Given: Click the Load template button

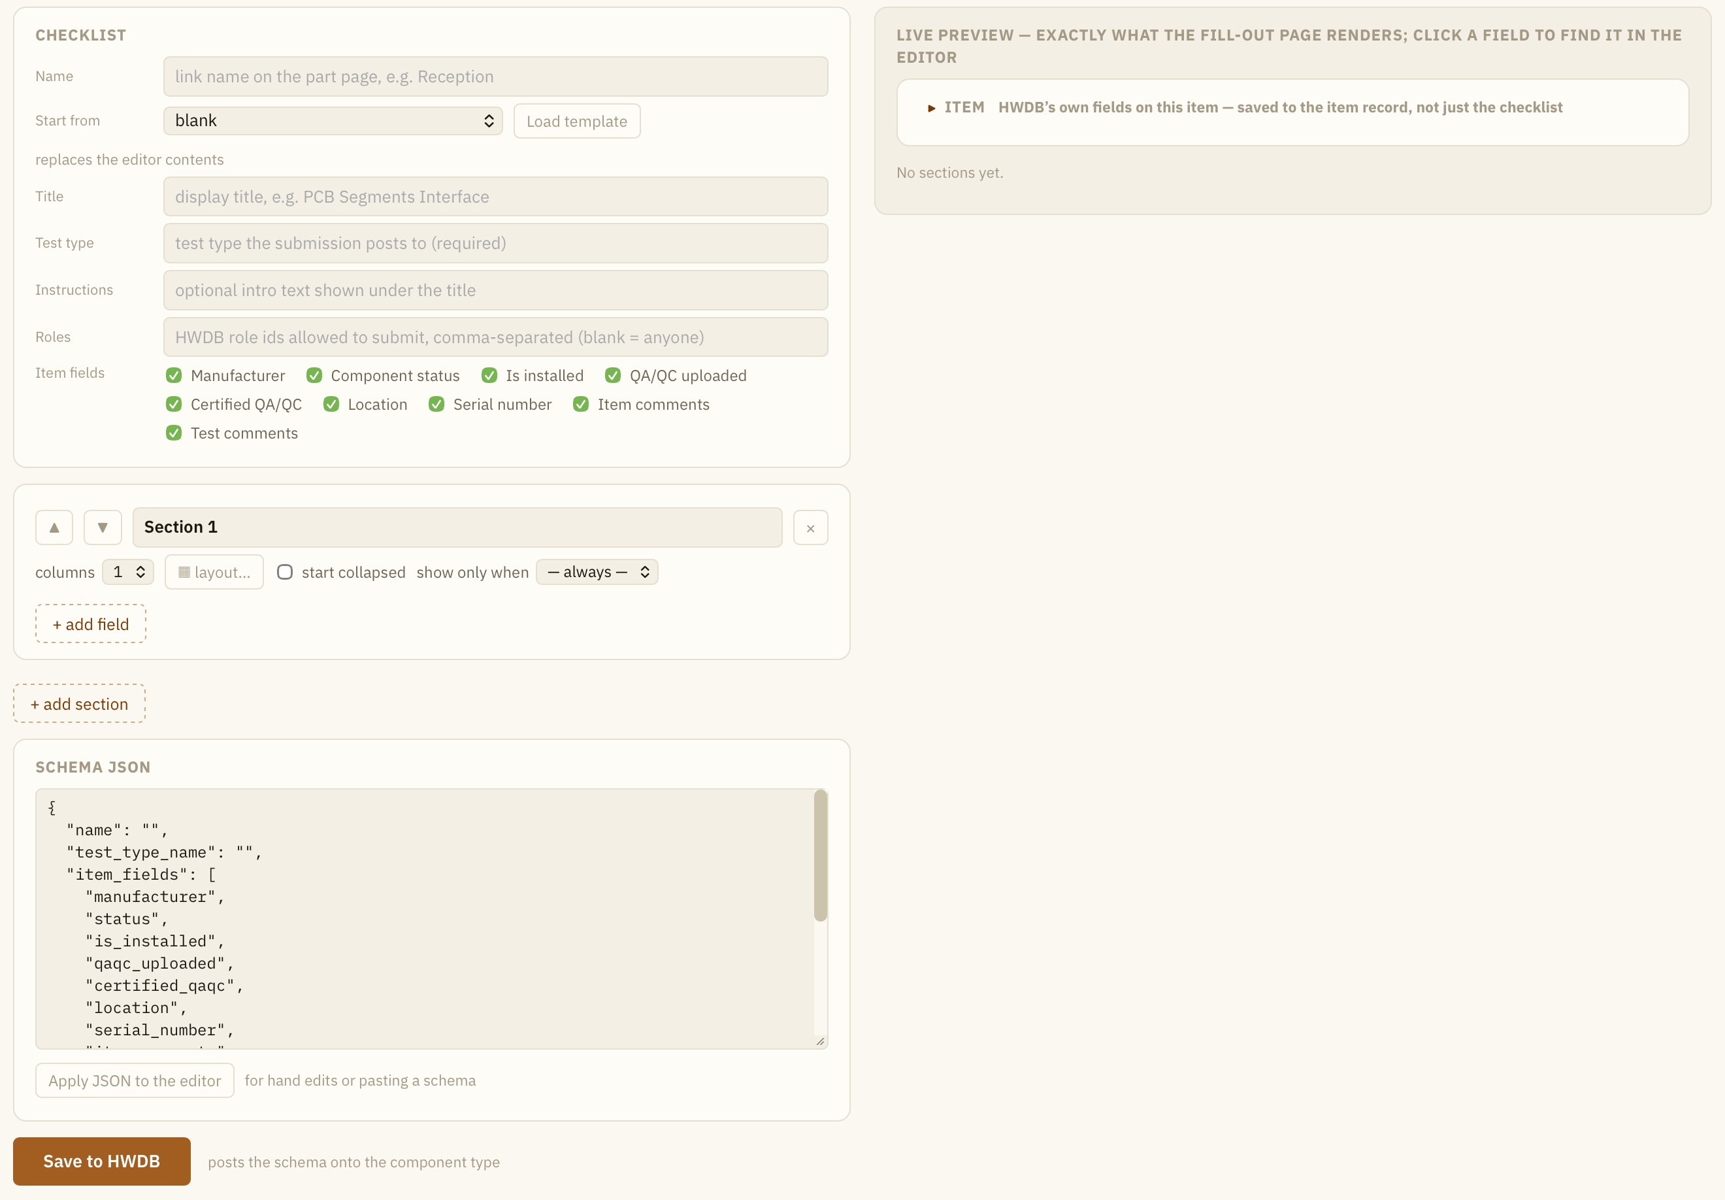Looking at the screenshot, I should pyautogui.click(x=577, y=121).
